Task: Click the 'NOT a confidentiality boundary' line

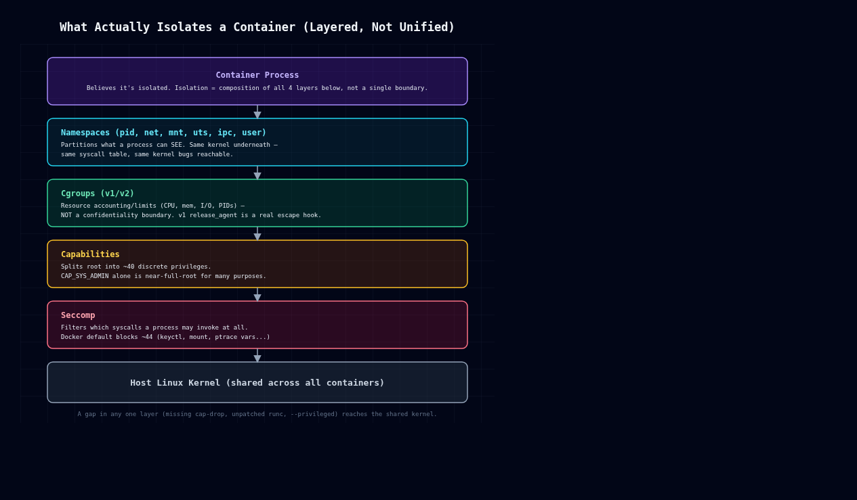Action: pos(191,215)
